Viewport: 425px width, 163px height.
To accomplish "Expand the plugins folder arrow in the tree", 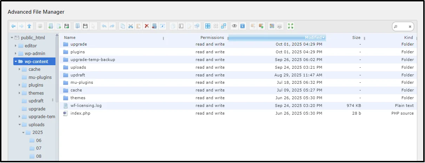I will [20, 85].
